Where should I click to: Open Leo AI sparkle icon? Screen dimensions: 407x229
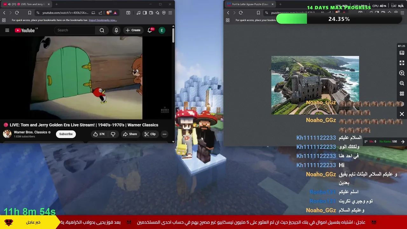point(157,13)
